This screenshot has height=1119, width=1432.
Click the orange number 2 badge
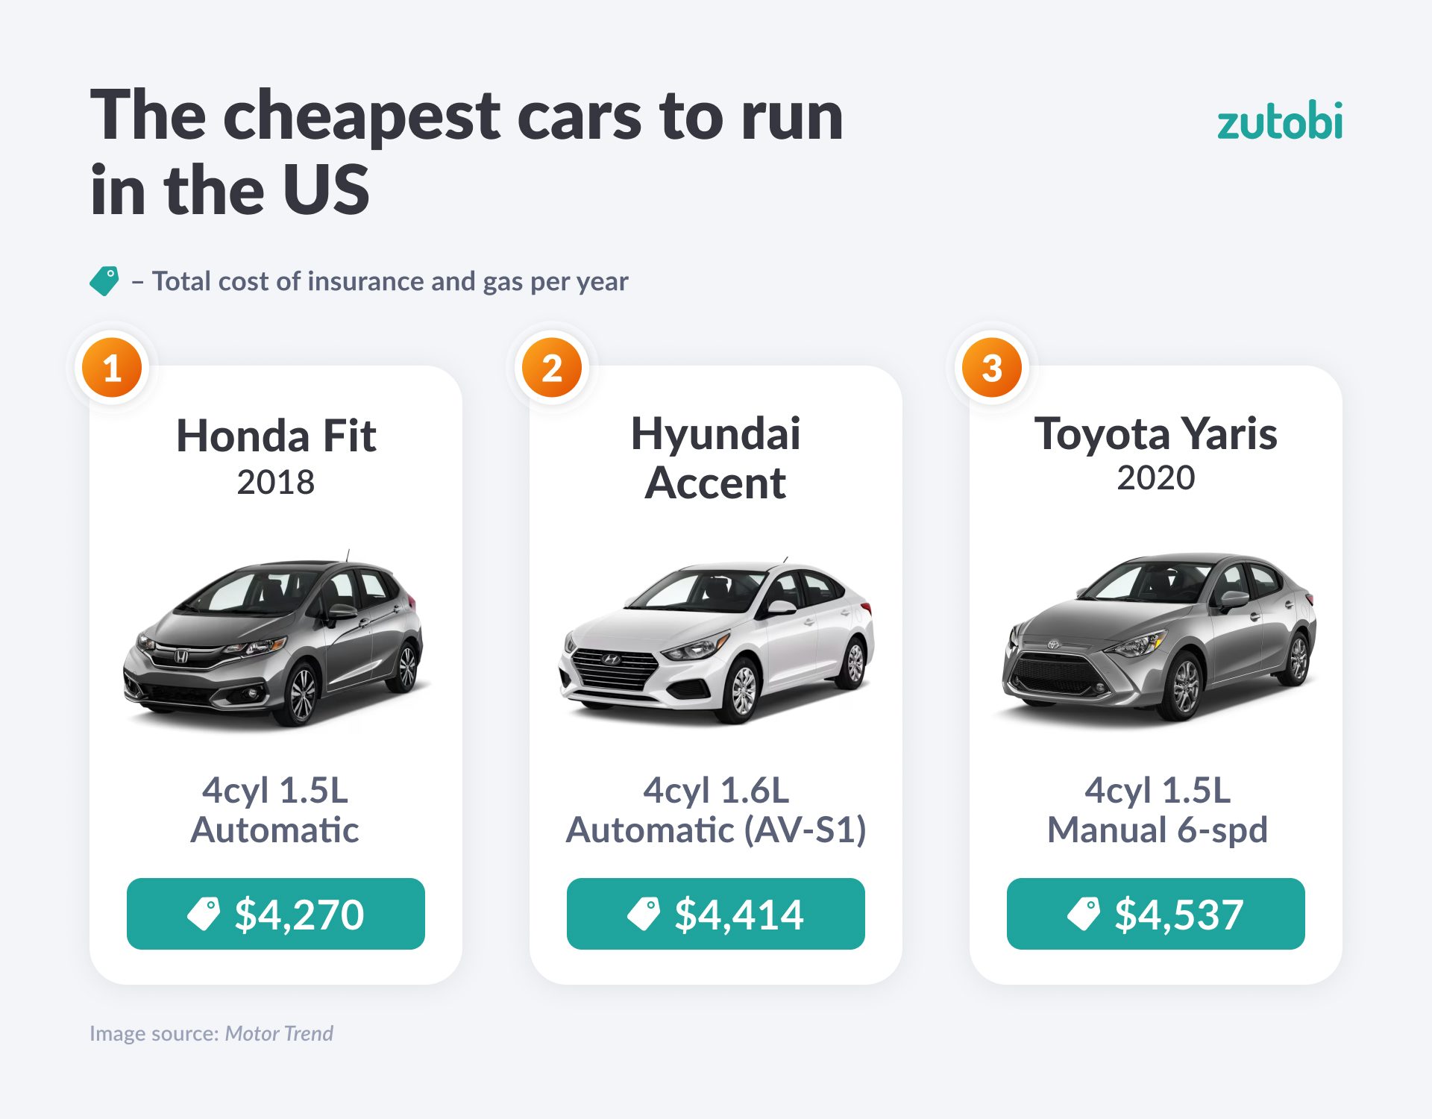pyautogui.click(x=552, y=368)
